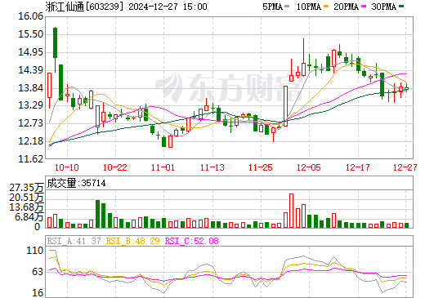Click the RSI_C:52.08 indicator label
Viewport: 425px width, 298px height.
(x=192, y=241)
